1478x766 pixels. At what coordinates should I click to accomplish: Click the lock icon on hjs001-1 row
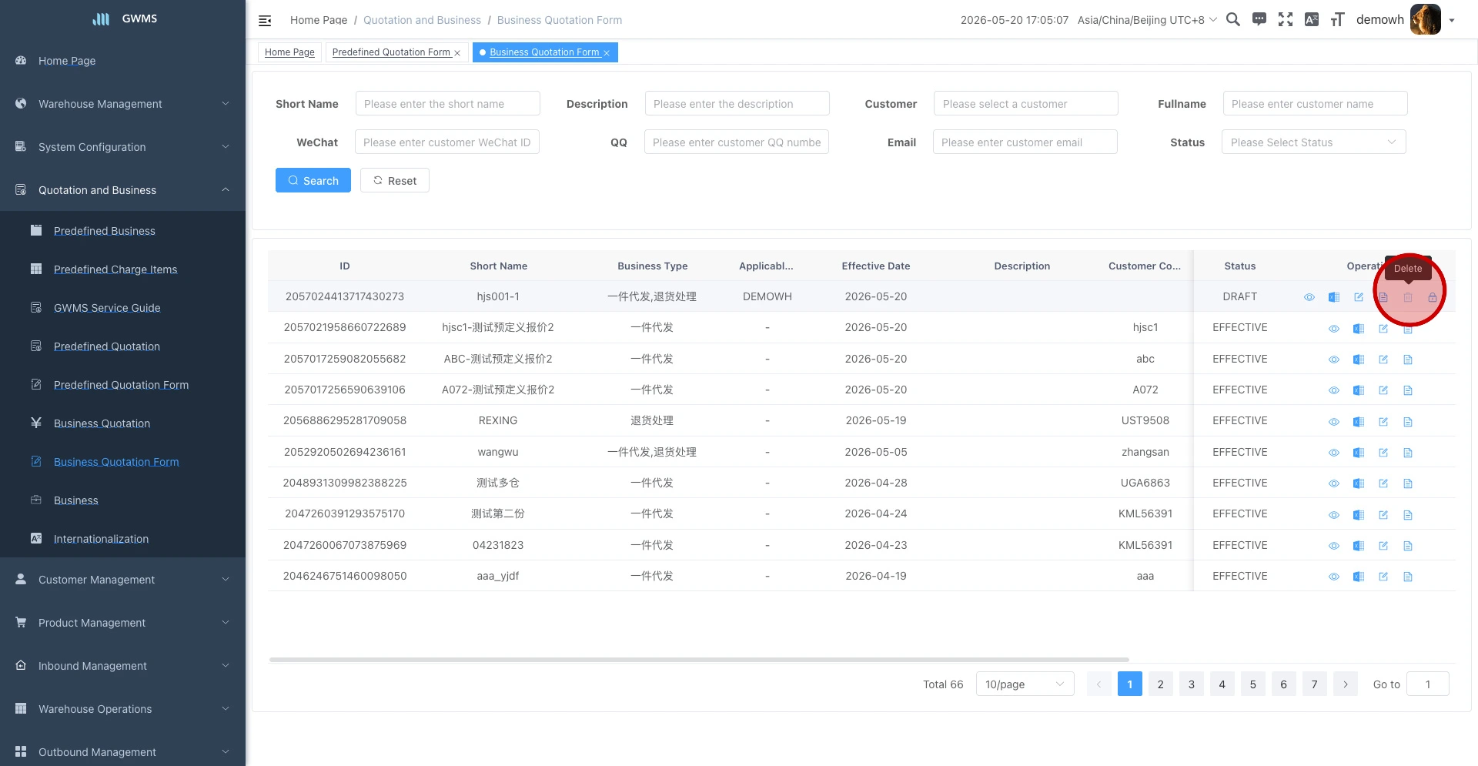click(1433, 297)
